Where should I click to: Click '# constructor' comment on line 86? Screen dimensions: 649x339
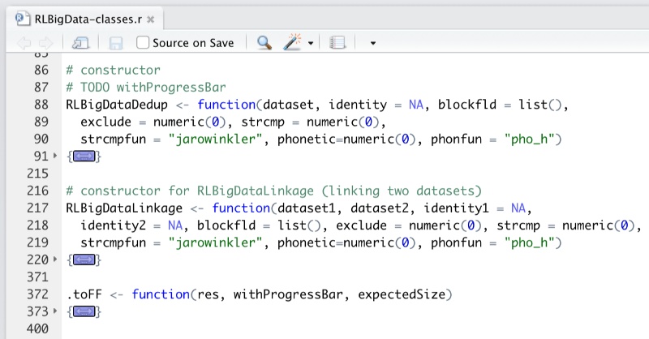tap(113, 70)
